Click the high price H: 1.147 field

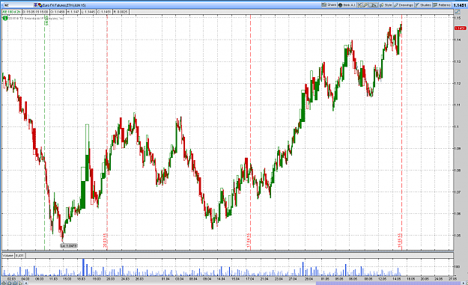[73, 12]
